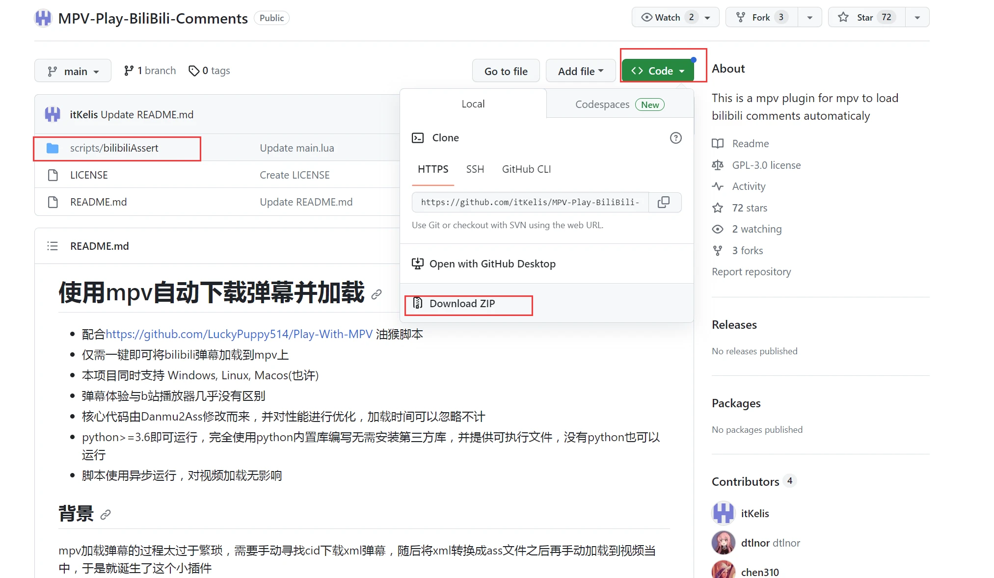Image resolution: width=994 pixels, height=578 pixels.
Task: Click the desktop icon beside Open with GitHub Desktop
Action: tap(418, 264)
